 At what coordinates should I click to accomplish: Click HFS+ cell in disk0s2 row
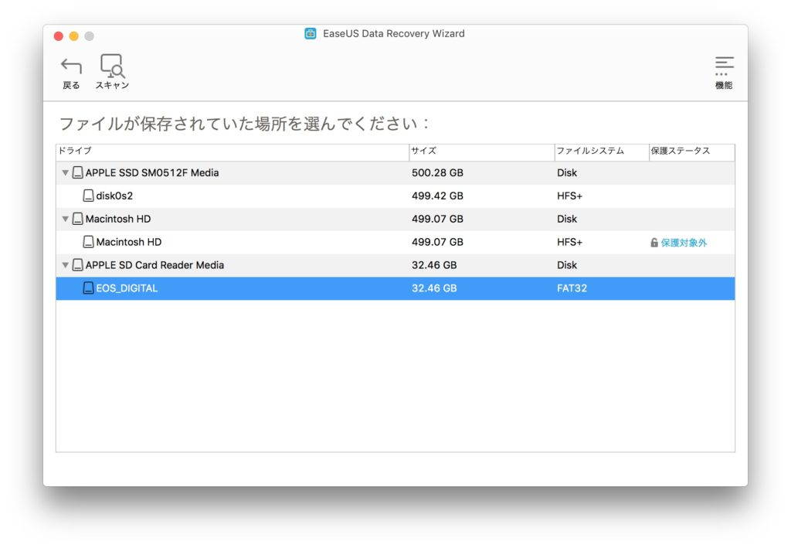tap(569, 196)
